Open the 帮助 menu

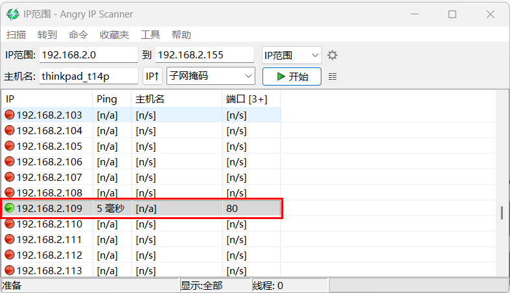pos(181,34)
